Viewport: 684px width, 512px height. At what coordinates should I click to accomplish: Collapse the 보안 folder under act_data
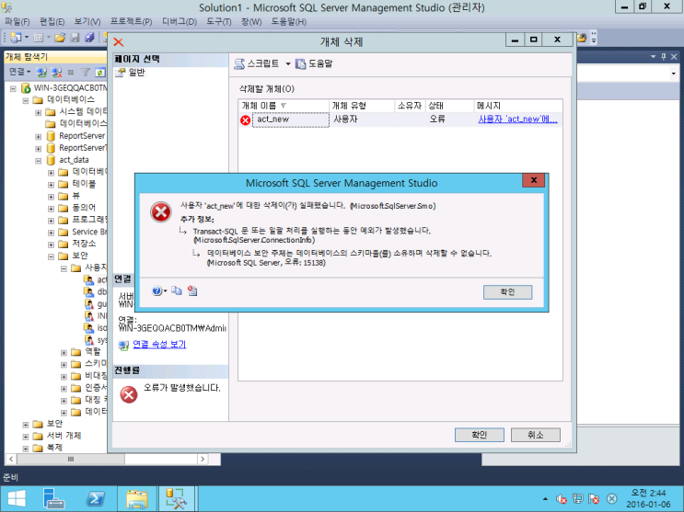click(51, 256)
